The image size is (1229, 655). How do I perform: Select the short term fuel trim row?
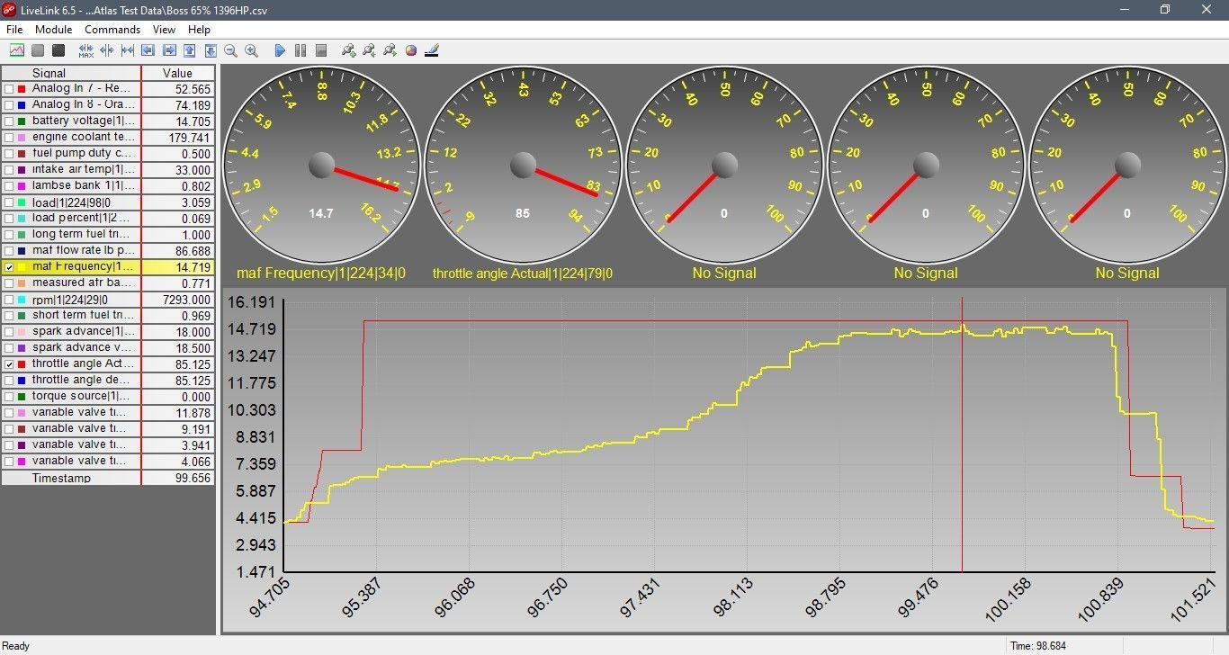tap(108, 316)
